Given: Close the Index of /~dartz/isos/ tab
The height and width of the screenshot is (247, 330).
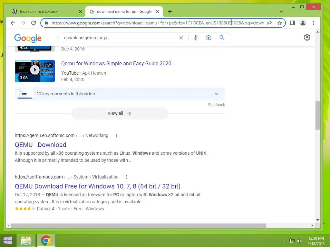Looking at the screenshot, I should click(80, 12).
